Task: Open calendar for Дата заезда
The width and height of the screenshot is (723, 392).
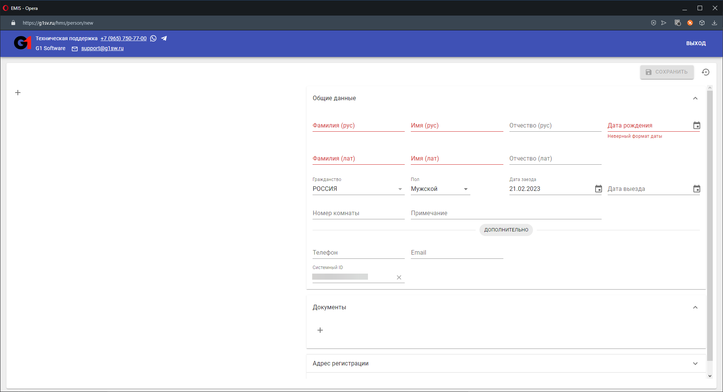Action: point(598,189)
